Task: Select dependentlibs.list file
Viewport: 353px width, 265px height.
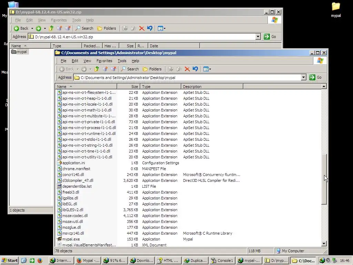Action: pyautogui.click(x=74, y=186)
